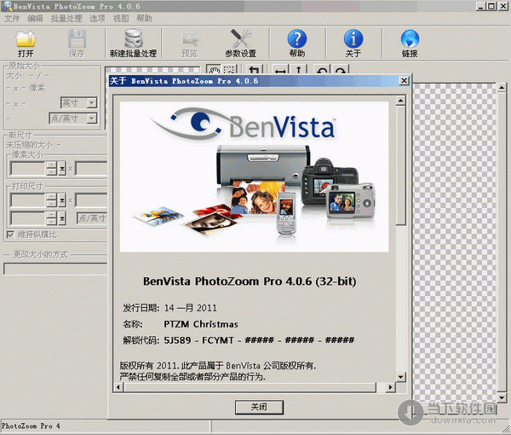Minimize the PhotoZoom Pro main window

tap(481, 6)
